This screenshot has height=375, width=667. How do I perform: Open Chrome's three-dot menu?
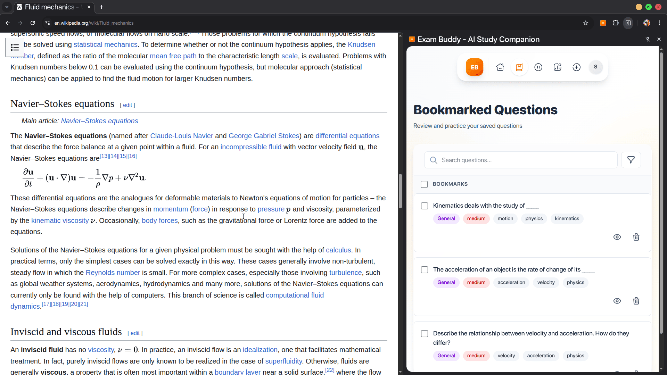659,23
